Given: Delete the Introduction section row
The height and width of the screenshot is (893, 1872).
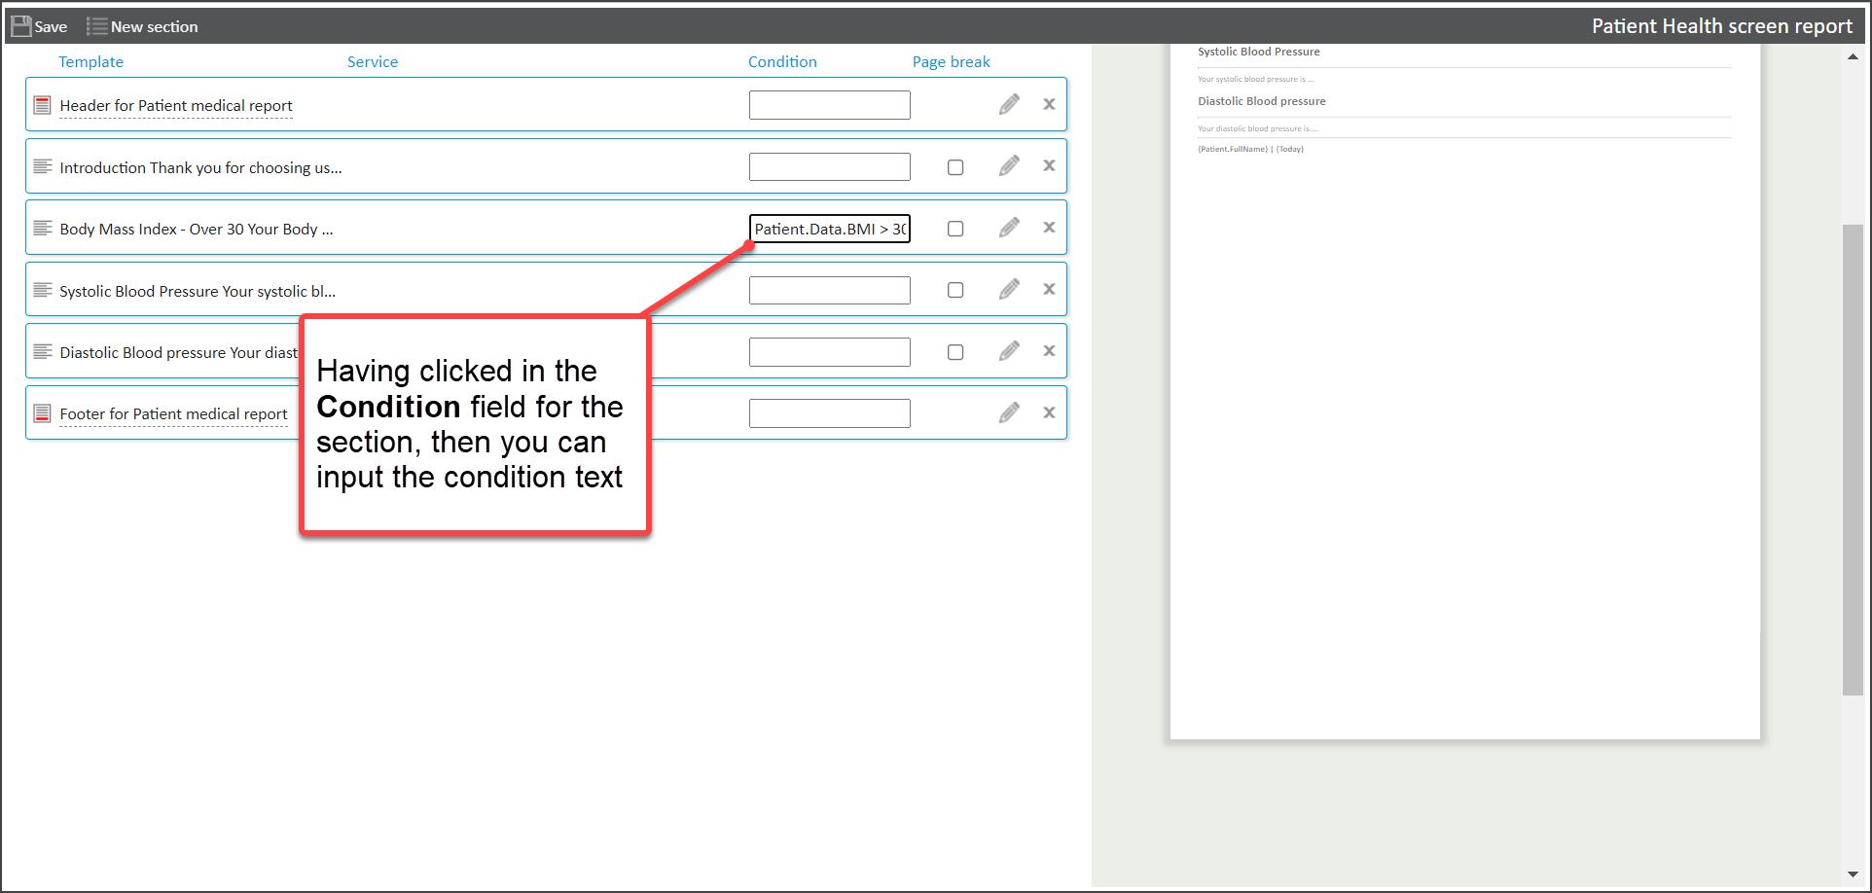Looking at the screenshot, I should pos(1049,166).
